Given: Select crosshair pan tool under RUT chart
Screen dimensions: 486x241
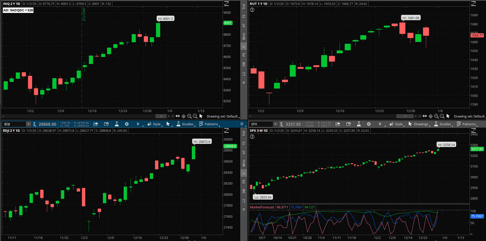Looking at the screenshot, I should click(x=431, y=116).
